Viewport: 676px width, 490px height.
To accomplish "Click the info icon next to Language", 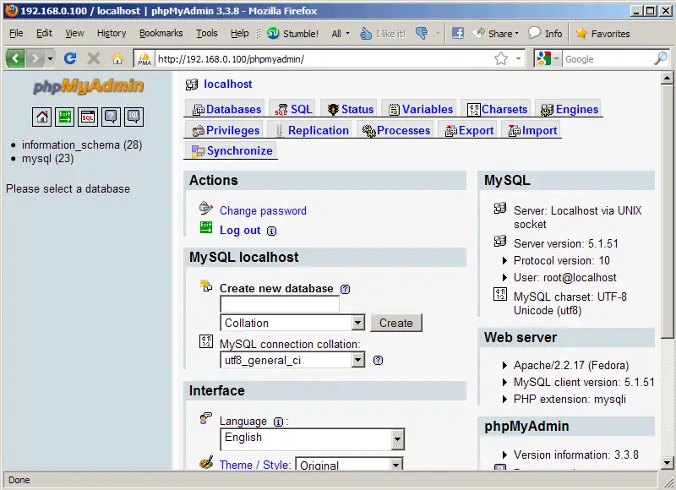I will pyautogui.click(x=279, y=422).
